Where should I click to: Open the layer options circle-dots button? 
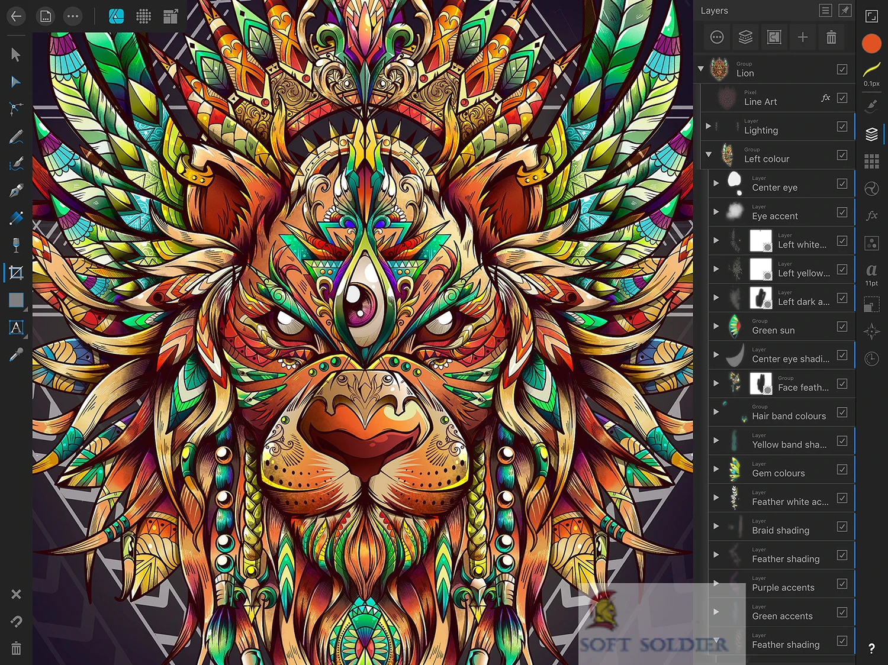[x=717, y=38]
